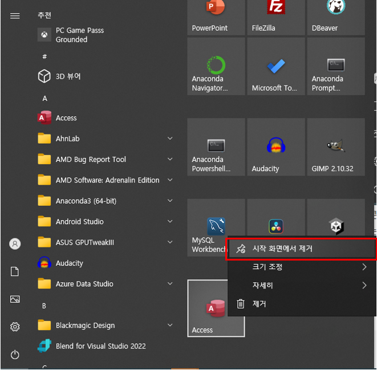Open Anaconda Navigator tile
The width and height of the screenshot is (377, 370).
click(216, 66)
